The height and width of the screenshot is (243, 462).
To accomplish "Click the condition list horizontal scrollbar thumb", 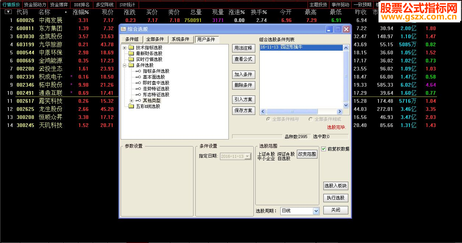I will (292, 112).
